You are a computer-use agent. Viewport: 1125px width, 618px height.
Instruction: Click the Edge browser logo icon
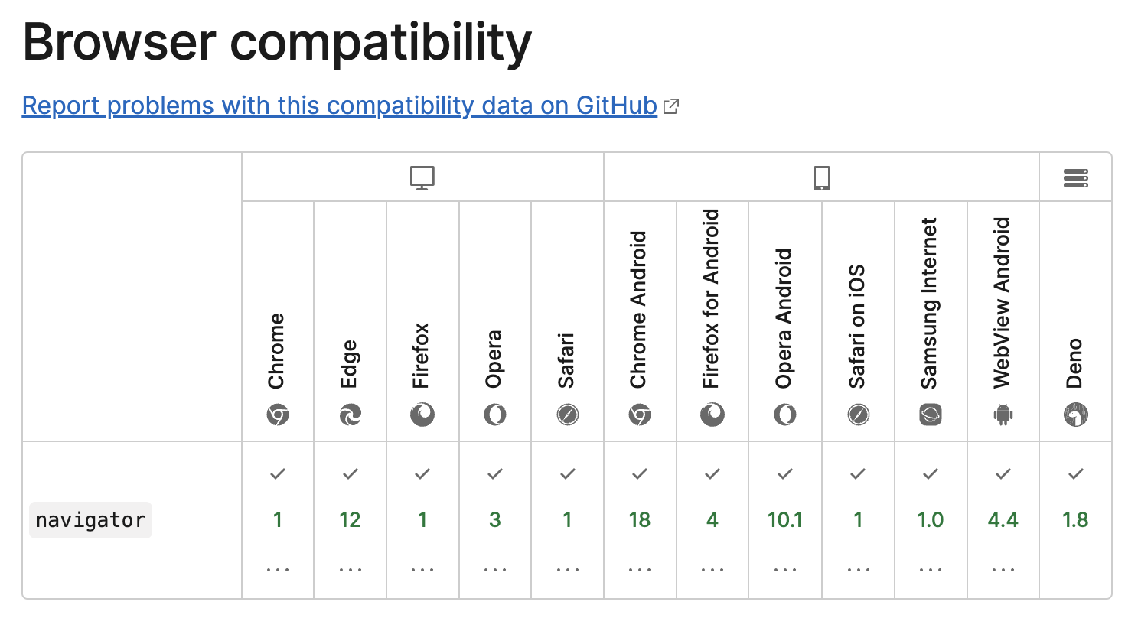(350, 415)
